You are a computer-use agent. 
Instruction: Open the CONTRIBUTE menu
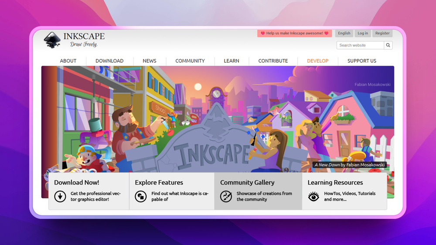click(x=273, y=61)
